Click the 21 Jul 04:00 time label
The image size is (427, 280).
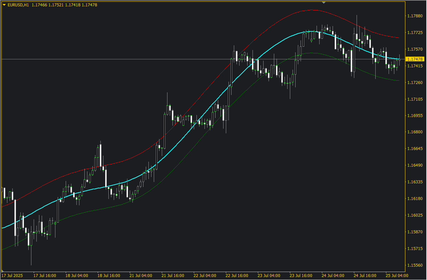click(x=141, y=276)
